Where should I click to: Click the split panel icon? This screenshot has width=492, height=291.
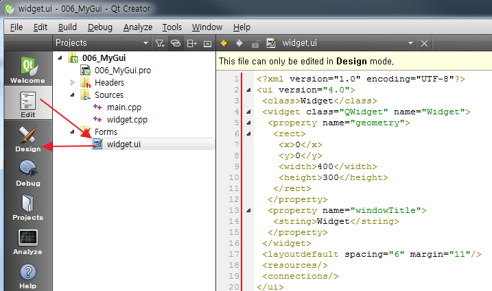[191, 43]
